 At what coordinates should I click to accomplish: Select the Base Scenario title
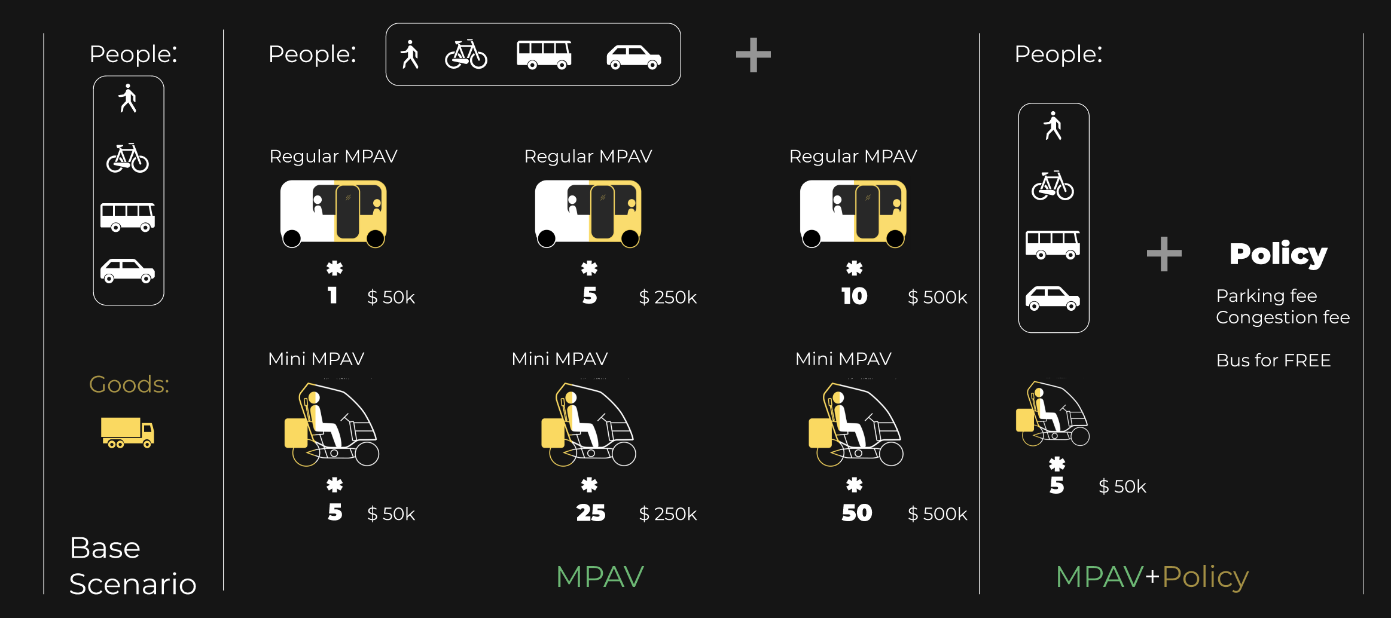click(x=133, y=566)
